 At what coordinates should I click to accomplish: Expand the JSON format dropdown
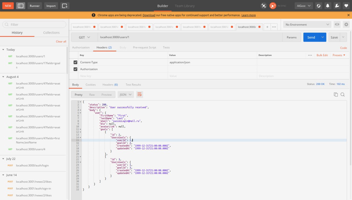click(x=126, y=95)
